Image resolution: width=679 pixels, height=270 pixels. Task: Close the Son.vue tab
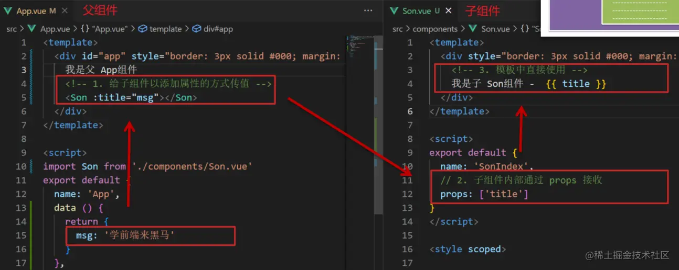coord(449,10)
